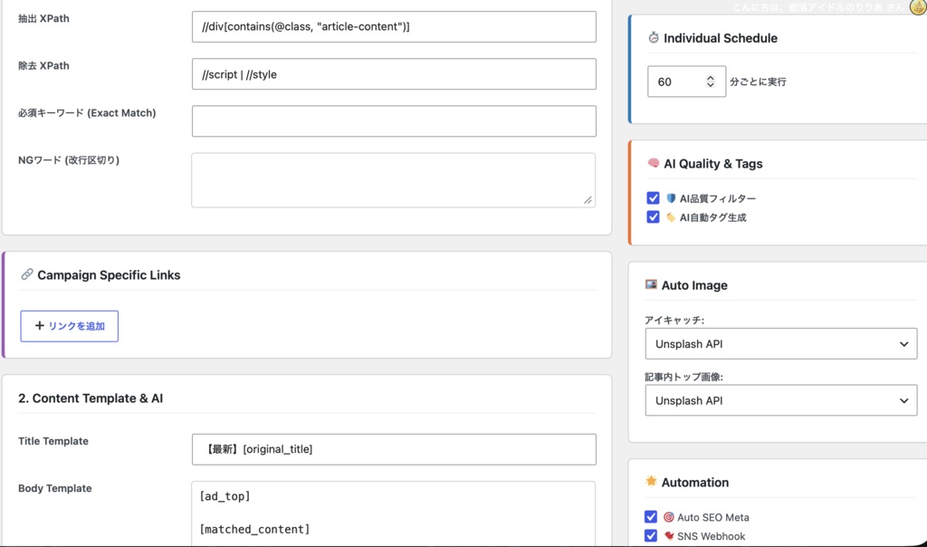Click the '2. Content Template & AI' heading
The width and height of the screenshot is (927, 547).
[91, 398]
